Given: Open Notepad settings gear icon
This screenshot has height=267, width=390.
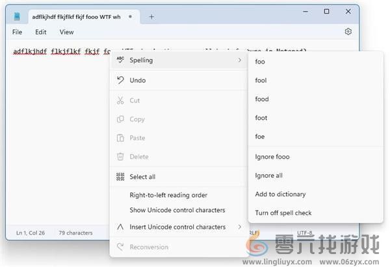Looking at the screenshot, I should (x=348, y=31).
